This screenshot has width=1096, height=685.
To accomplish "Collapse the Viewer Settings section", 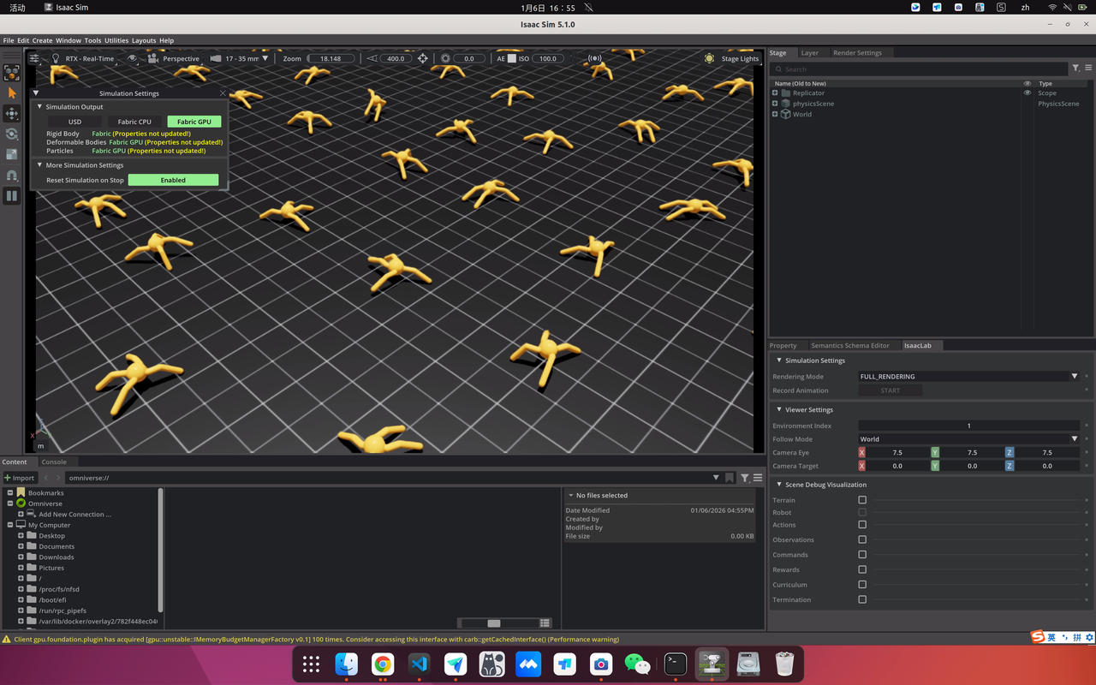I will pyautogui.click(x=778, y=409).
